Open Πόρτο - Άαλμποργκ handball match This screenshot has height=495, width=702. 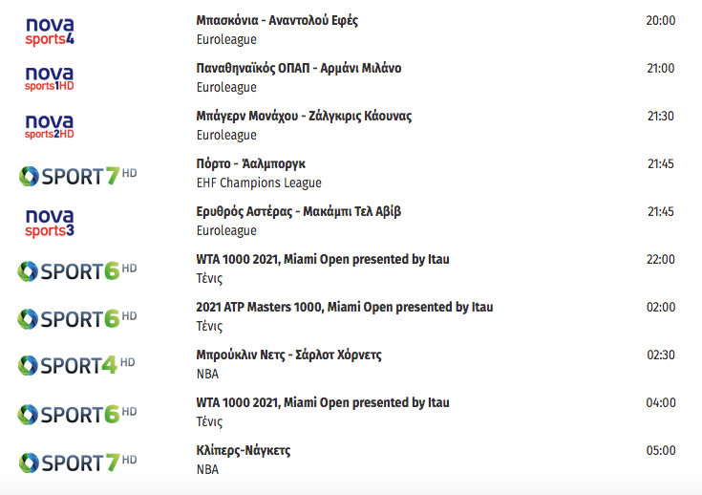[x=250, y=164]
